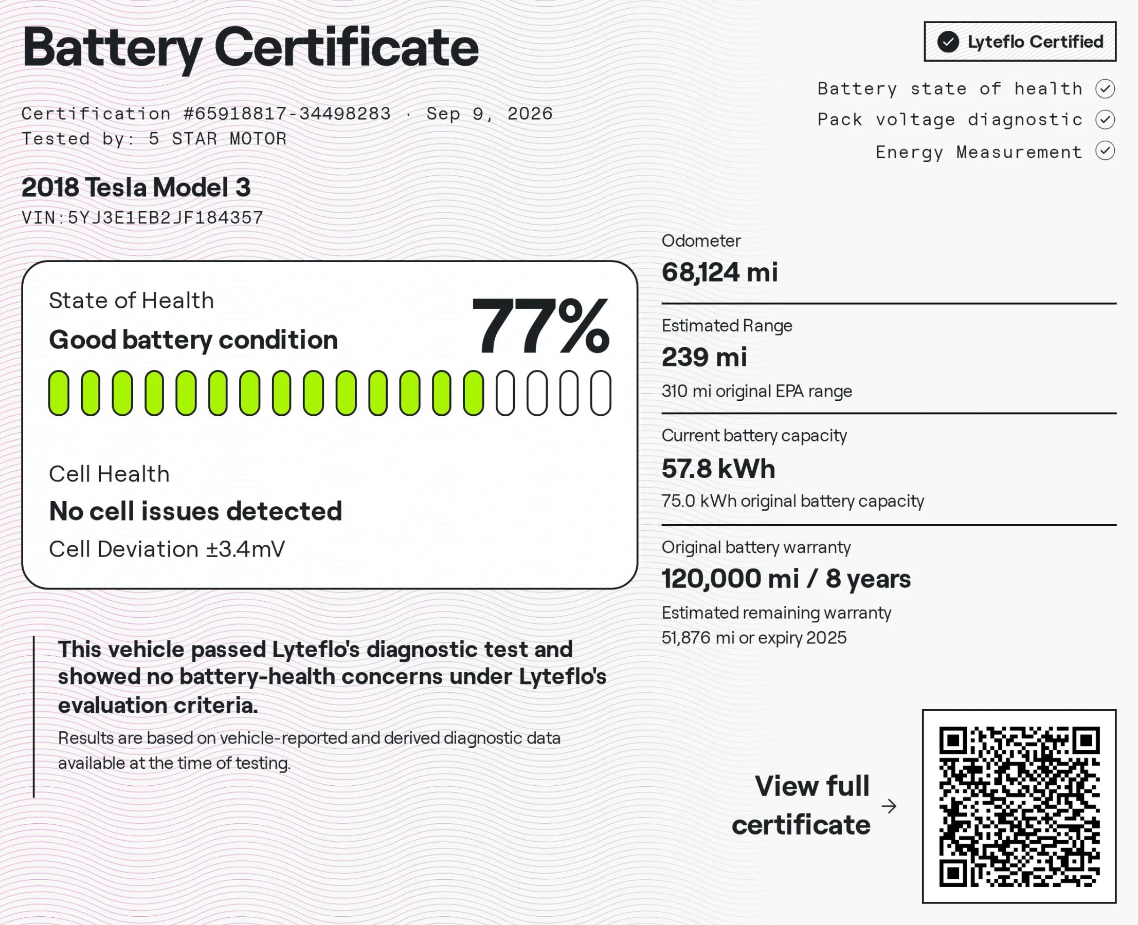Image resolution: width=1138 pixels, height=925 pixels.
Task: Click the 75.0 kWh original battery capacity note
Action: (793, 502)
